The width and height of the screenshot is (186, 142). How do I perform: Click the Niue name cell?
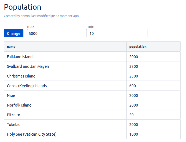tap(11, 95)
